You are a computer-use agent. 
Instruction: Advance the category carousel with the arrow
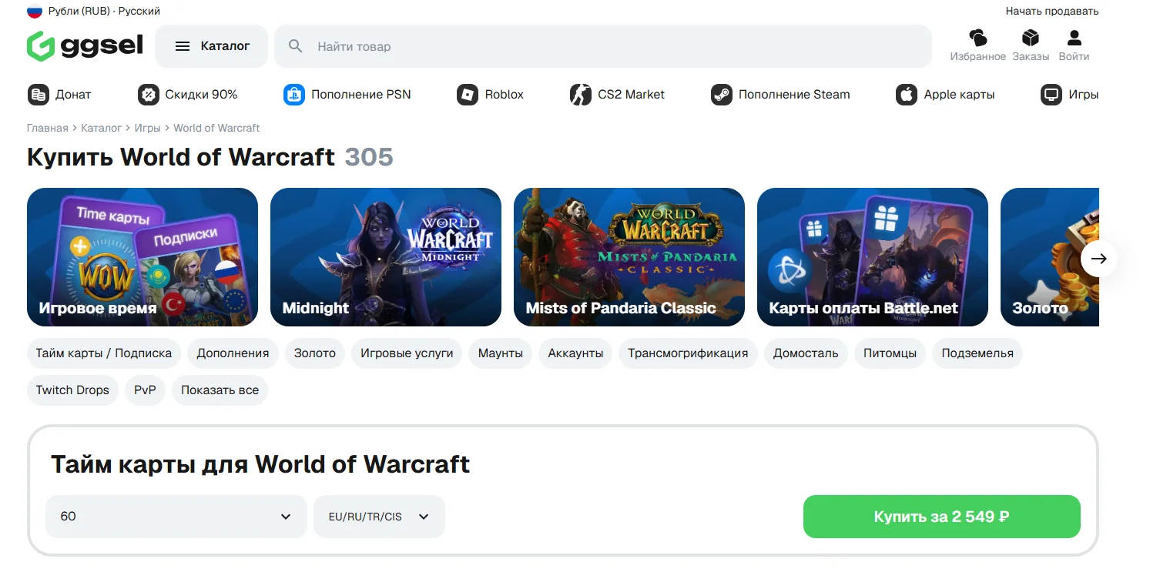(x=1099, y=259)
